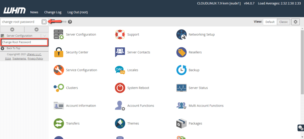Open Change Log in top menu

pos(53,12)
